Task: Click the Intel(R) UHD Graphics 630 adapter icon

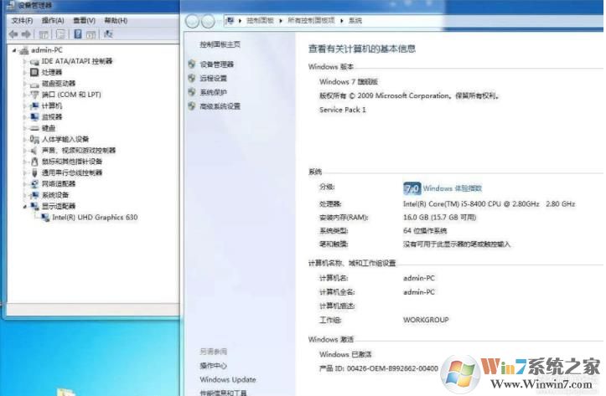Action: coord(44,218)
